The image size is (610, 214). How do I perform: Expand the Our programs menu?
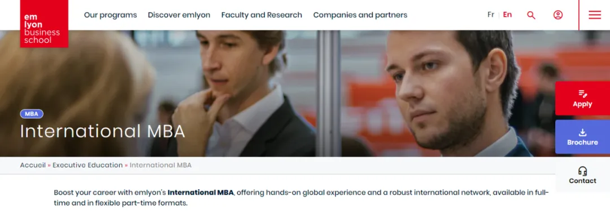tap(111, 15)
